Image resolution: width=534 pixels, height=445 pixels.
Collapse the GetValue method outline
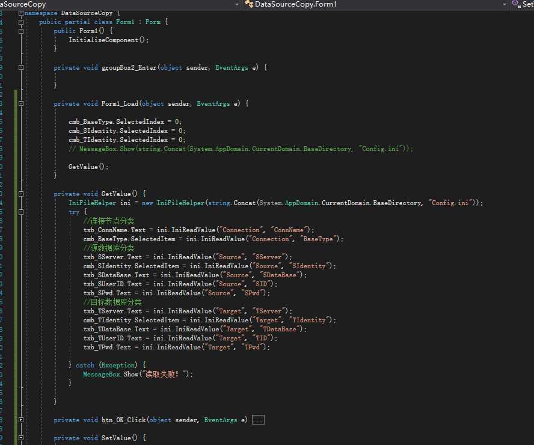[x=21, y=194]
